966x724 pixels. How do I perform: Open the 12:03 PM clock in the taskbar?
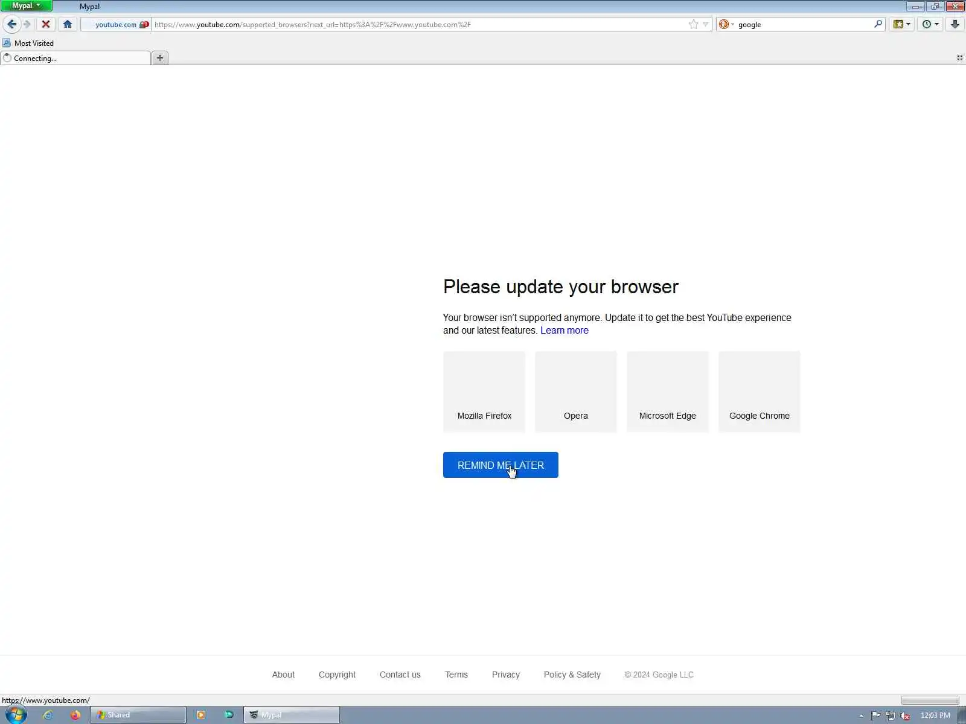(x=935, y=716)
